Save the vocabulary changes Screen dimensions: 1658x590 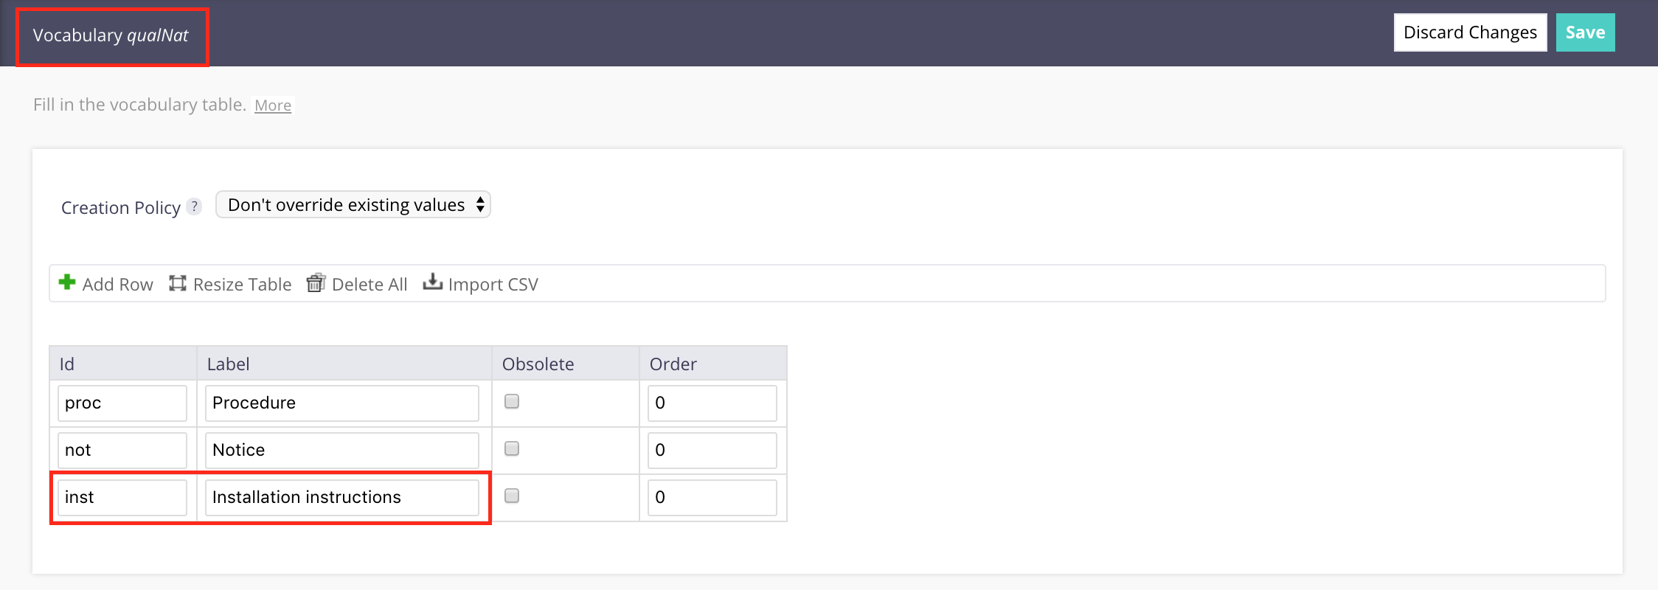tap(1585, 32)
